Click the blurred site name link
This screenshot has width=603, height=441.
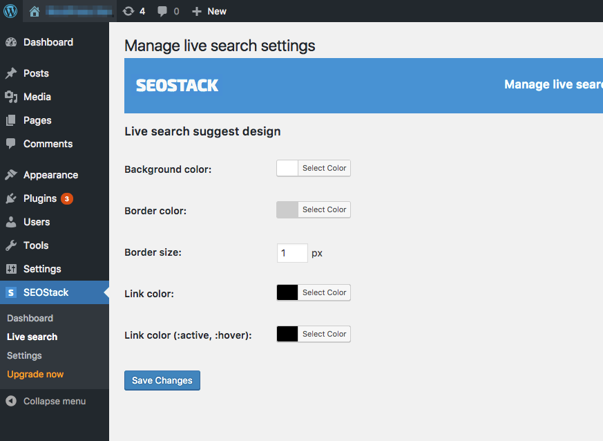[x=79, y=12]
